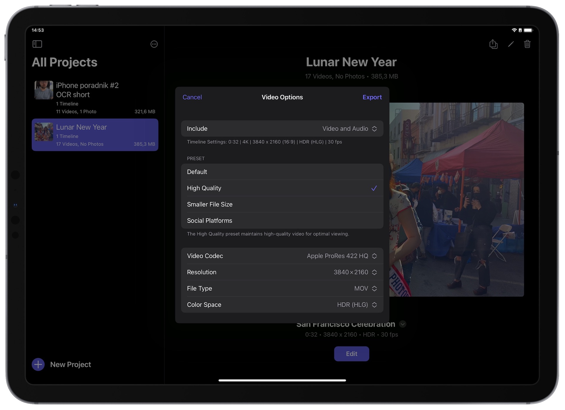Tap the Edit button
Screen dimensions: 565x410
coord(351,354)
